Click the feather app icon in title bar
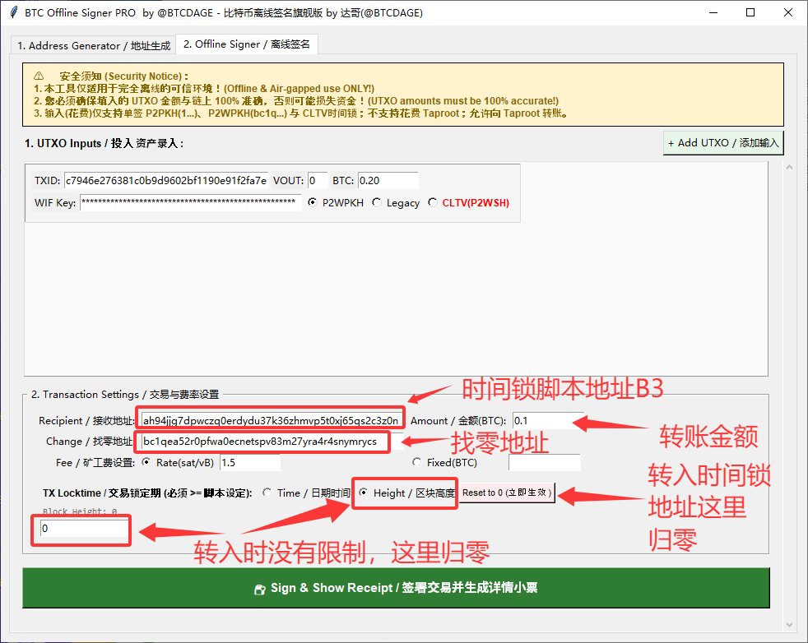This screenshot has height=643, width=808. pos(13,12)
